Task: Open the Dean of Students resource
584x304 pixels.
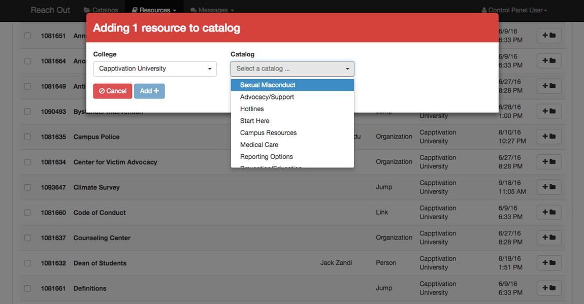Action: pos(100,263)
